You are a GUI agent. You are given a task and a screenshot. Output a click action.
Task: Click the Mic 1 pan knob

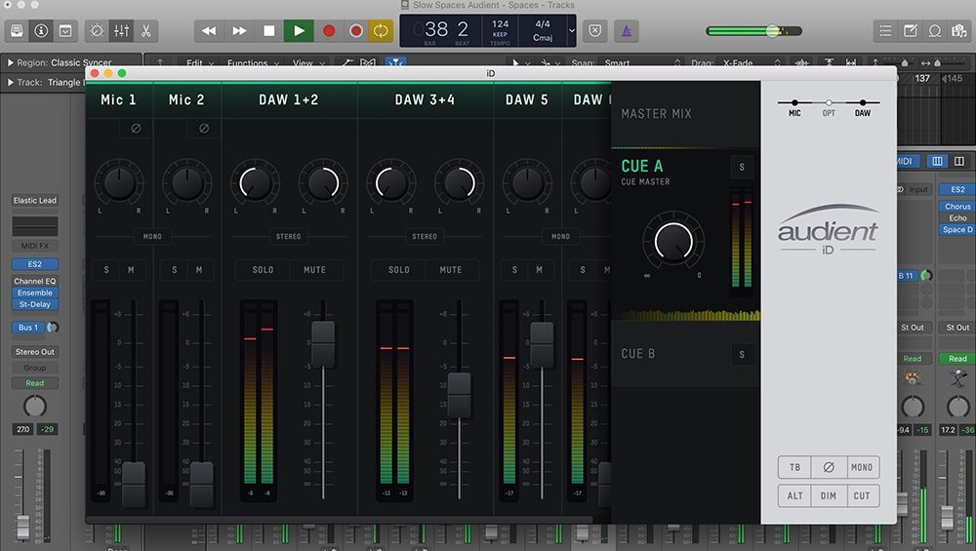pyautogui.click(x=119, y=182)
